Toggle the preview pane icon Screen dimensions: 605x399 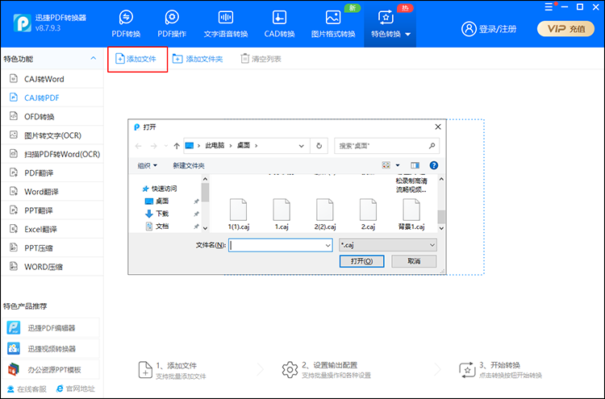(415, 165)
